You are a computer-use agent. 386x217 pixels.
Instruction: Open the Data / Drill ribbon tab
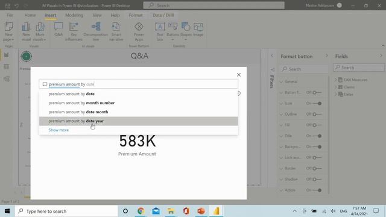(163, 15)
